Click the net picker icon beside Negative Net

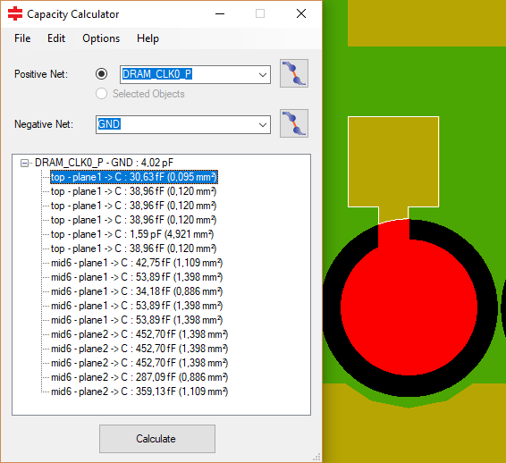pos(293,123)
